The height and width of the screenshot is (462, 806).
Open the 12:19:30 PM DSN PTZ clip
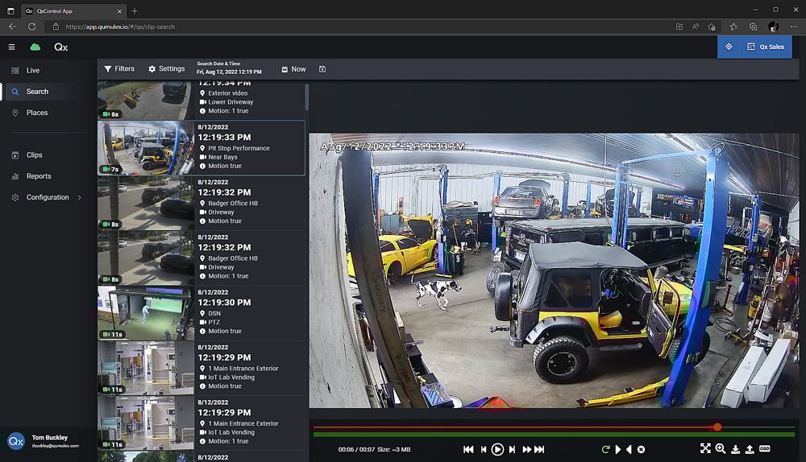point(201,313)
